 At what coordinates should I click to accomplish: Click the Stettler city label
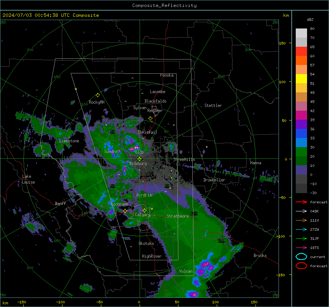(213, 105)
